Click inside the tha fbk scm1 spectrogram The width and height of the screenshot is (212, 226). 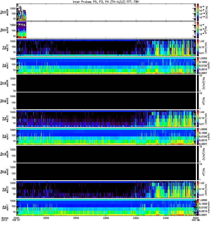106,66
